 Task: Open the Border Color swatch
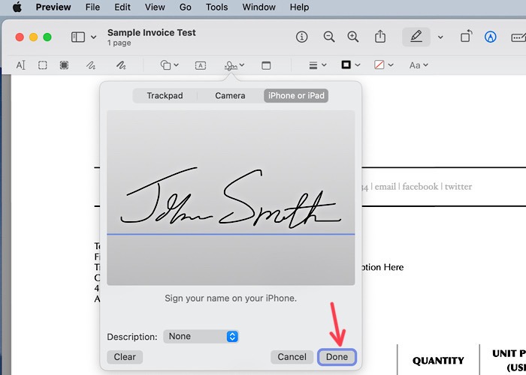350,65
